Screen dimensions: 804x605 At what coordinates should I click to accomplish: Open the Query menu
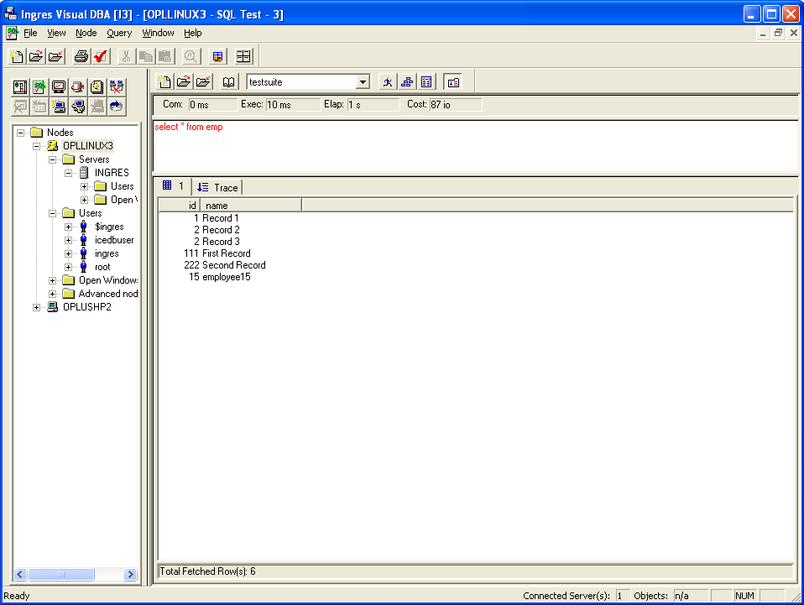(x=119, y=33)
